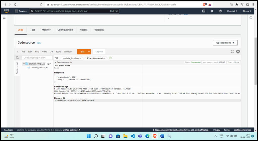The width and height of the screenshot is (258, 141).
Task: Open code editor preferences gear
Action: tap(238, 52)
